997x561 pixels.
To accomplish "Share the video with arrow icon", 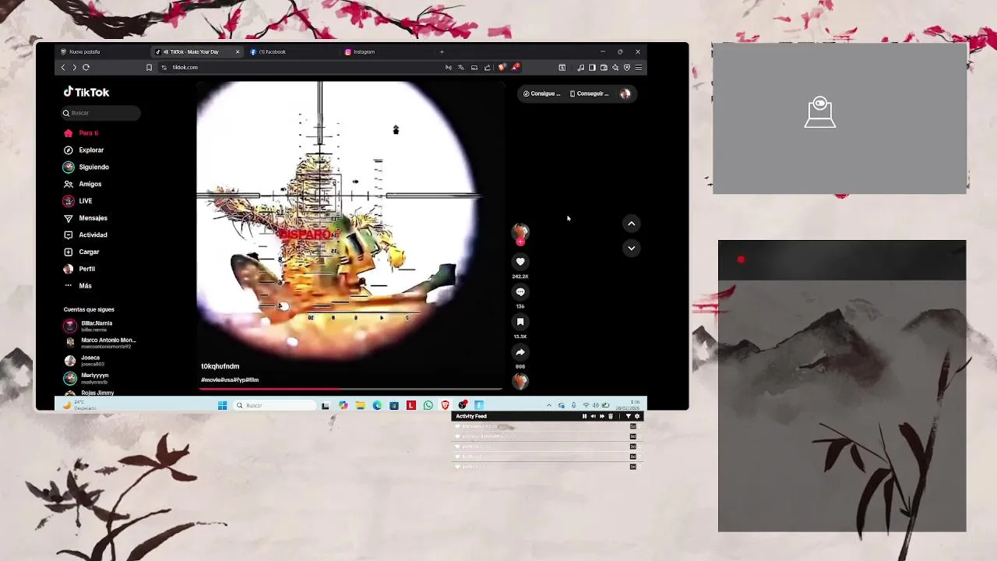I will pyautogui.click(x=520, y=351).
